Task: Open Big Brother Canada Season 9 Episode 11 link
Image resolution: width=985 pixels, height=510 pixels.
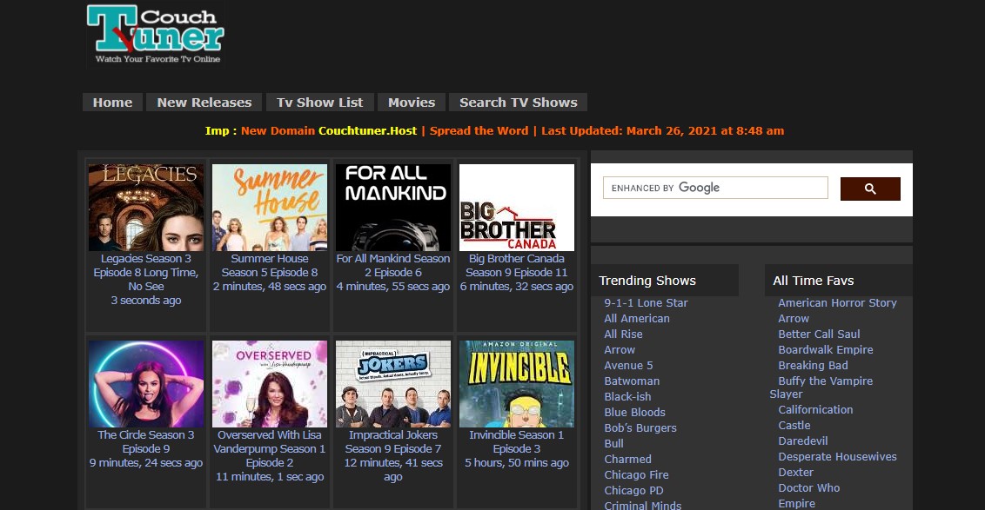Action: pyautogui.click(x=516, y=265)
